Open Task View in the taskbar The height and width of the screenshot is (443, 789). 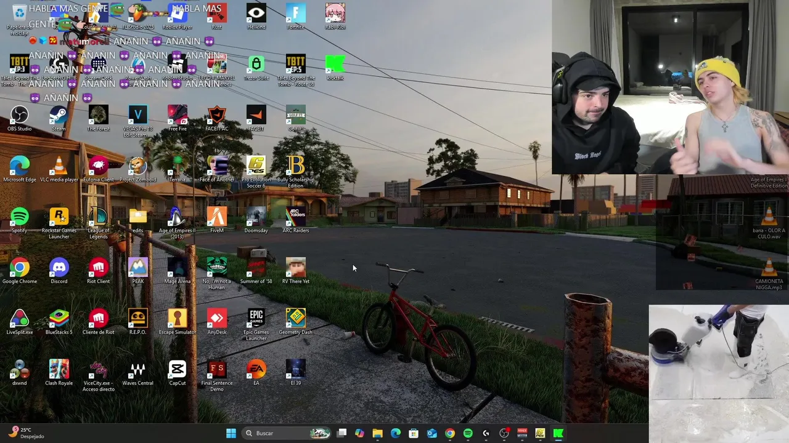(342, 433)
